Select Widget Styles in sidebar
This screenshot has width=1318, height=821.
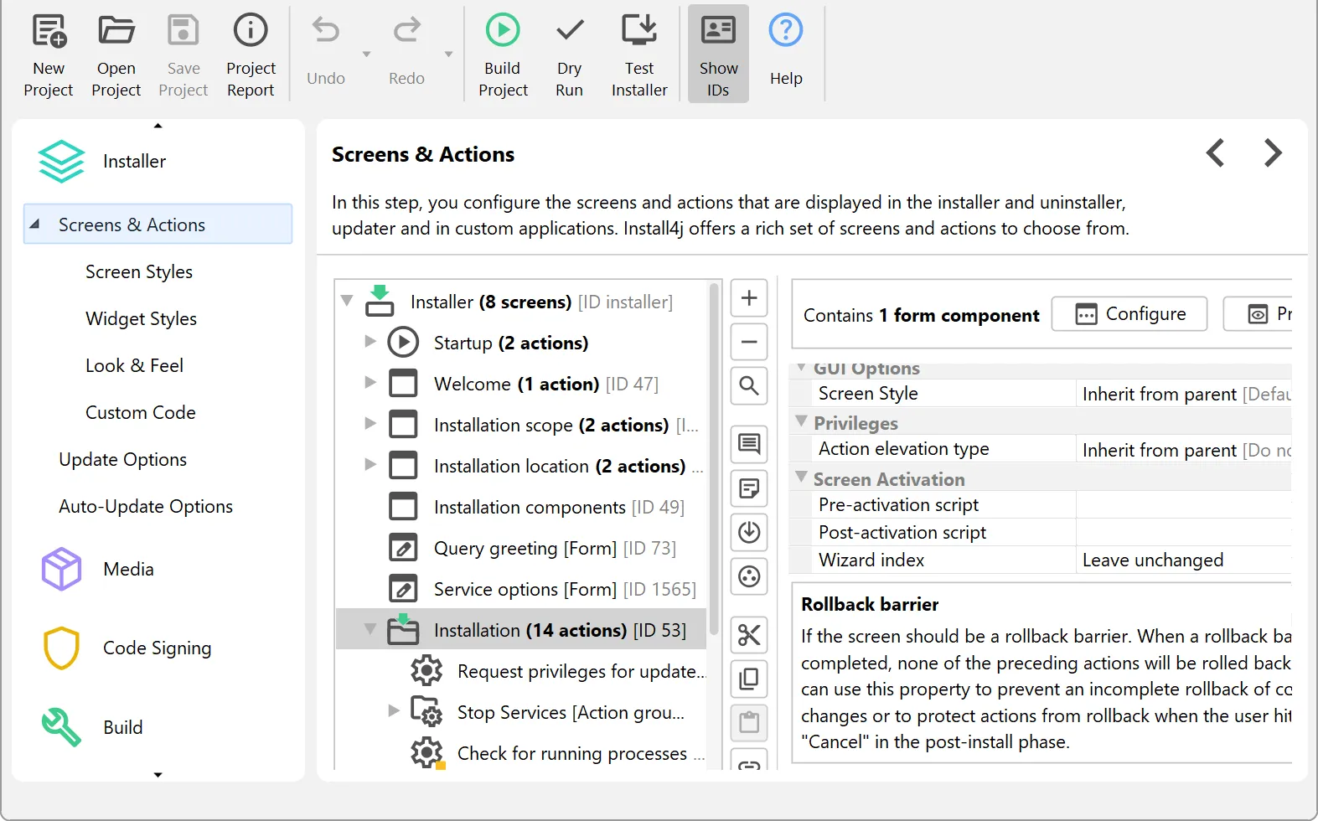(x=141, y=318)
